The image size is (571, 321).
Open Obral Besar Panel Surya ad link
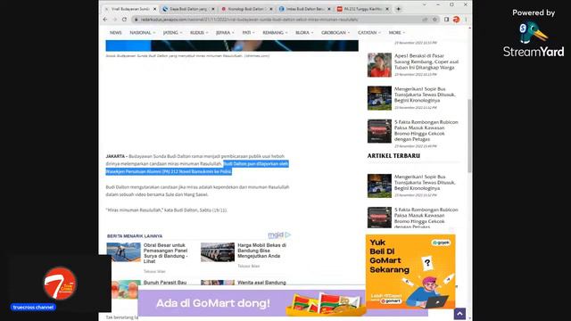[165, 253]
